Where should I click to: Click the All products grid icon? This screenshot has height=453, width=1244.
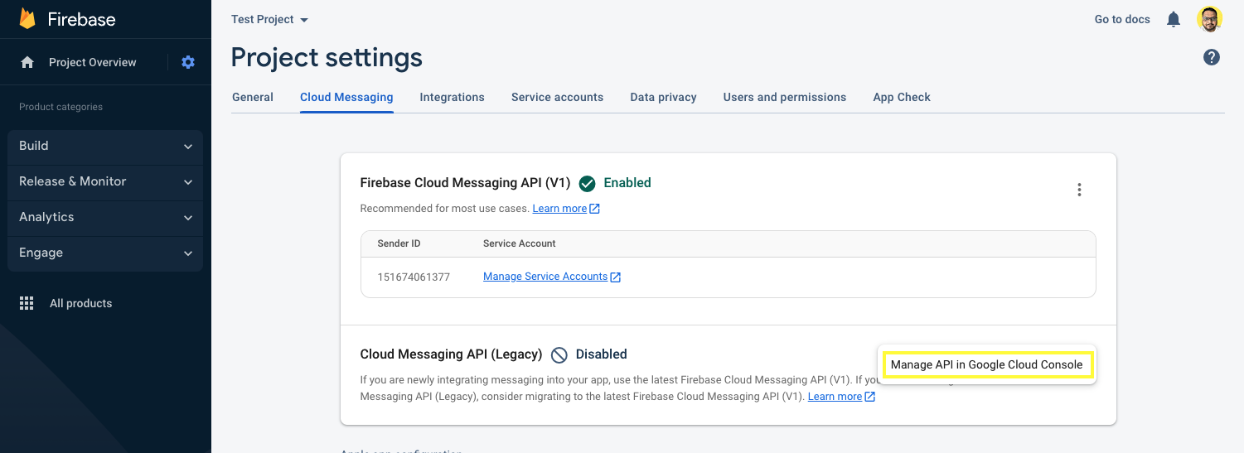click(27, 303)
